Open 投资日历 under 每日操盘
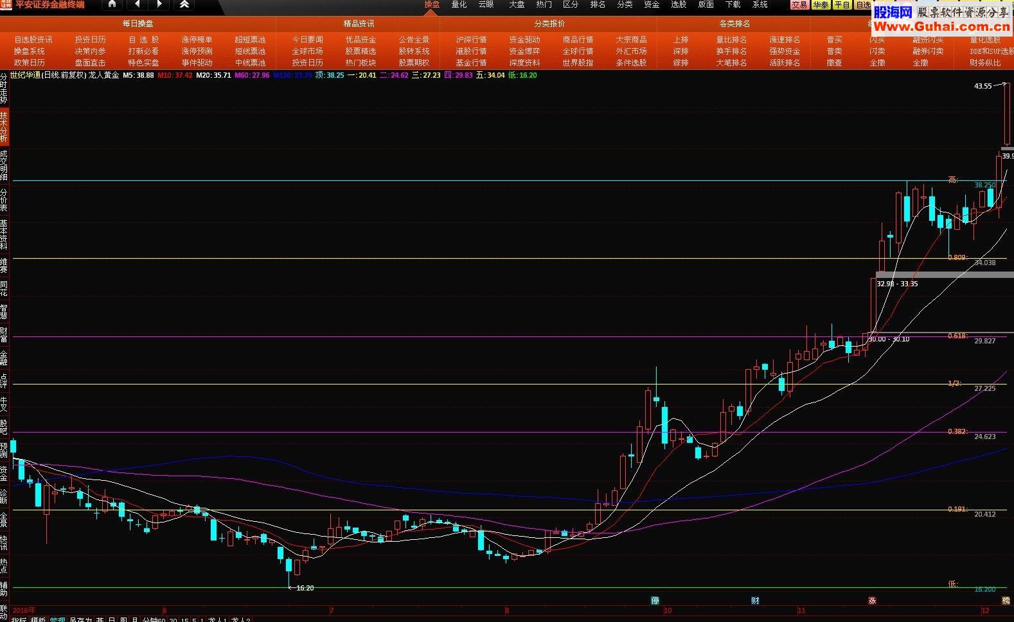 (x=90, y=40)
